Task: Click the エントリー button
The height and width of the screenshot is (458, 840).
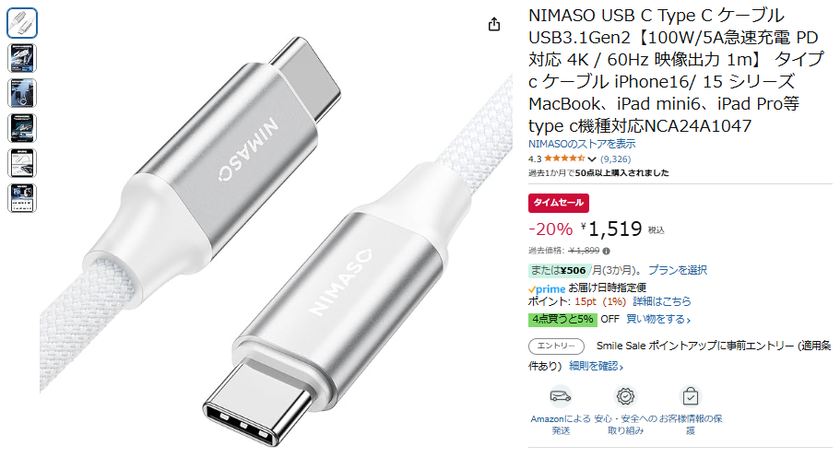Action: tap(556, 346)
